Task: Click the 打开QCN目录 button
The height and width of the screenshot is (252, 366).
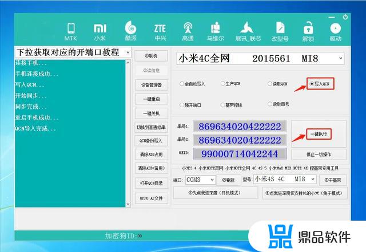Action: pyautogui.click(x=151, y=184)
